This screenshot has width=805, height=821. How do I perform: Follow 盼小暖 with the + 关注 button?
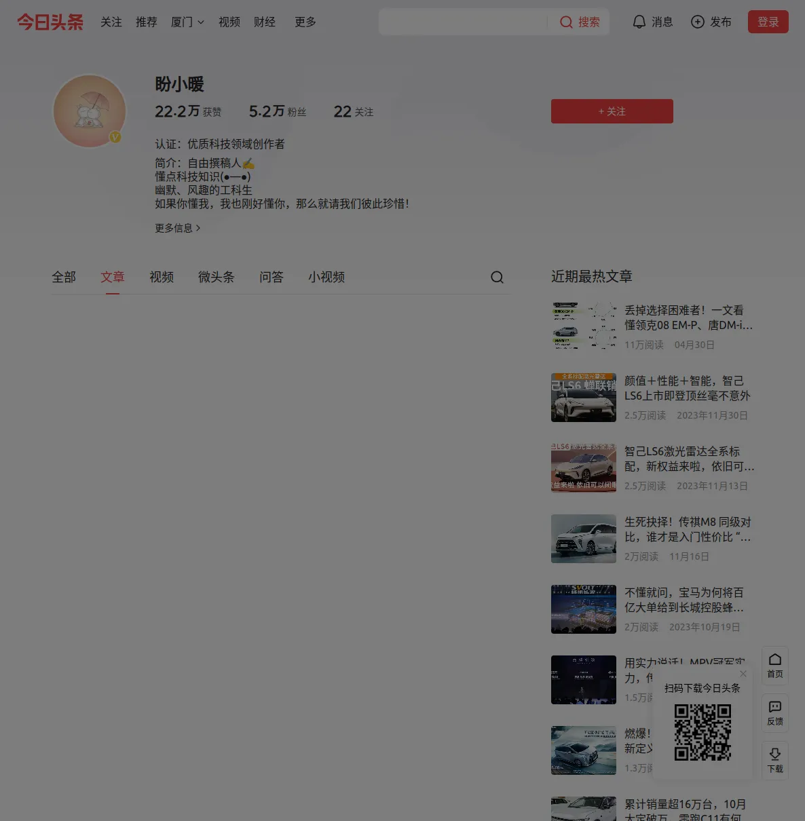tap(612, 111)
